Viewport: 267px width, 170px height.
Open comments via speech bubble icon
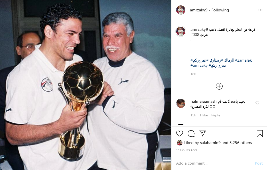point(191,133)
